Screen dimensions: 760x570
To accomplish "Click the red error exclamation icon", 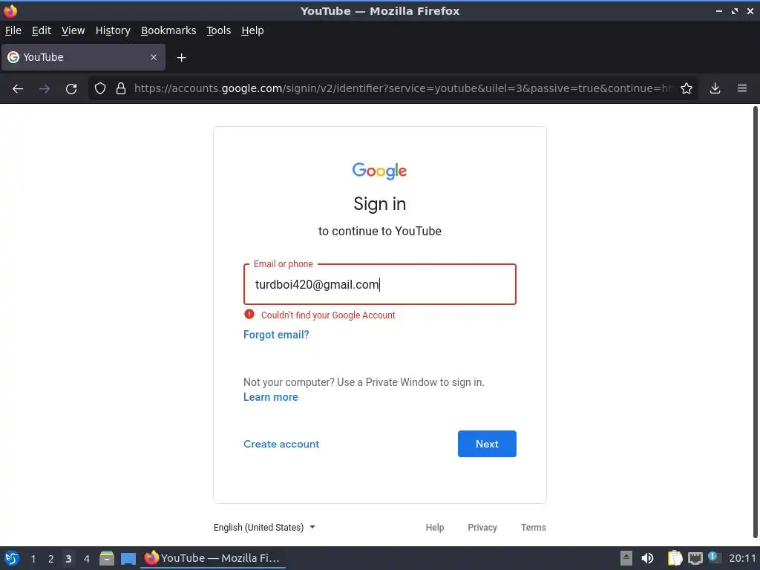I will (249, 314).
